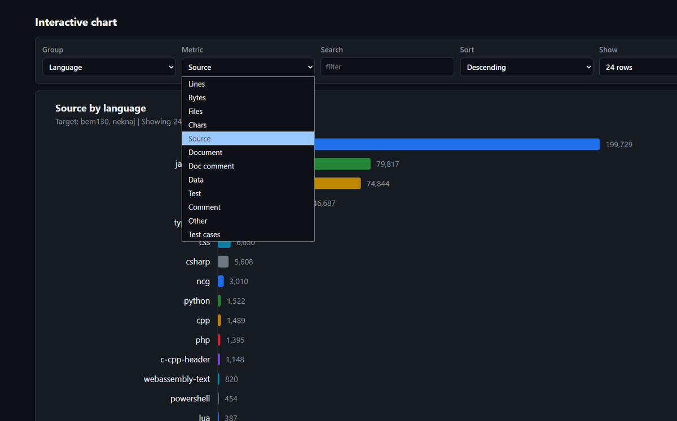Click the value 199,729

(x=619, y=144)
